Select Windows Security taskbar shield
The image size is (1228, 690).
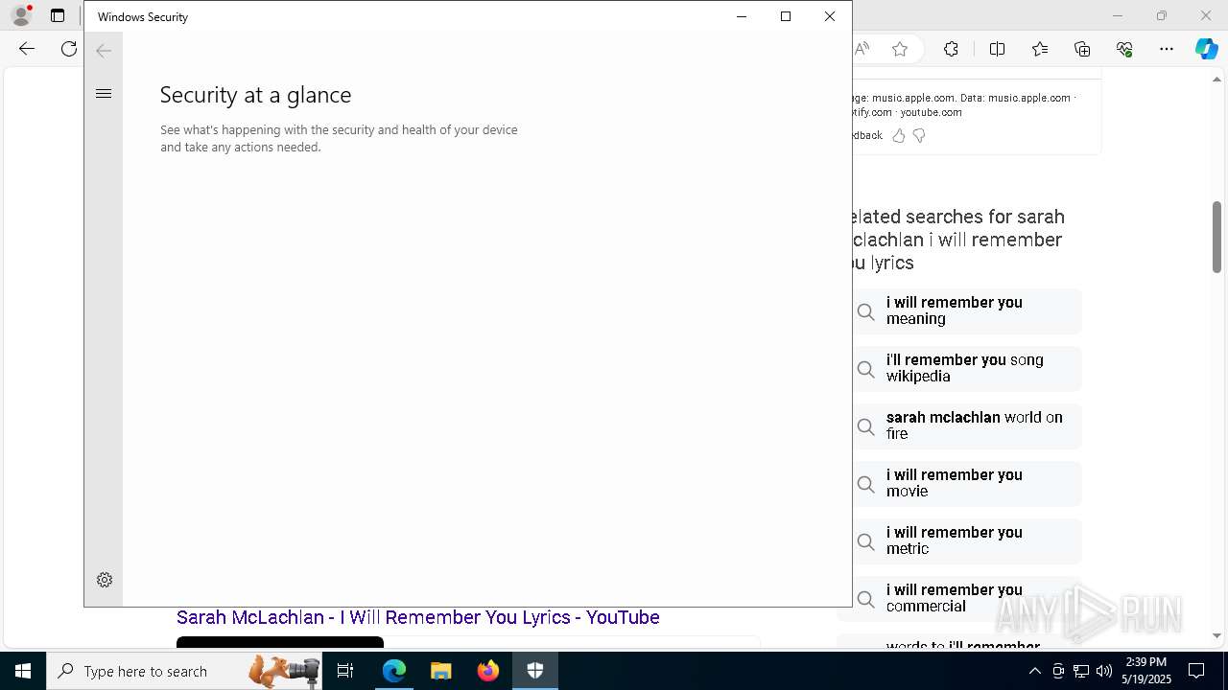pyautogui.click(x=535, y=671)
